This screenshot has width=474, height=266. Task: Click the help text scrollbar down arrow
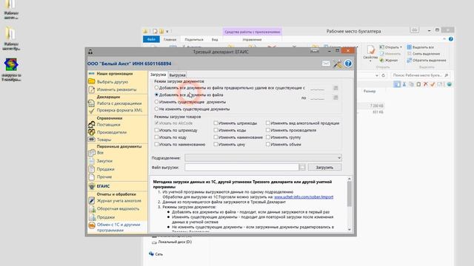click(350, 230)
